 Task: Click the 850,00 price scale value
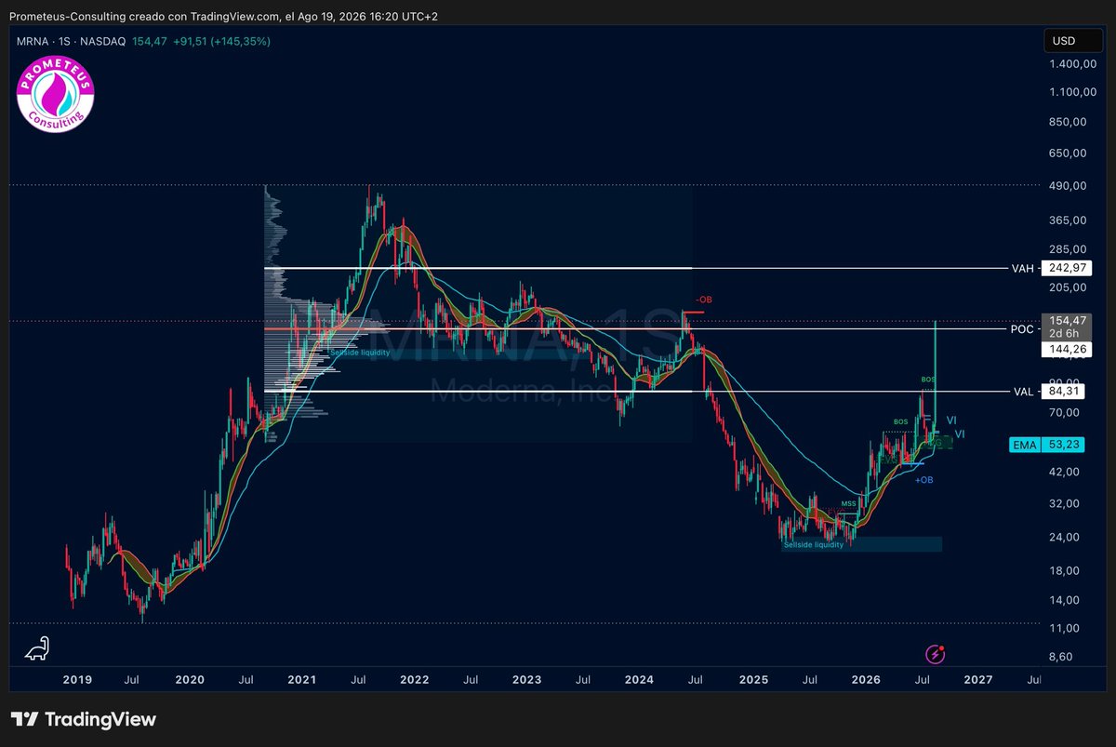pos(1066,122)
